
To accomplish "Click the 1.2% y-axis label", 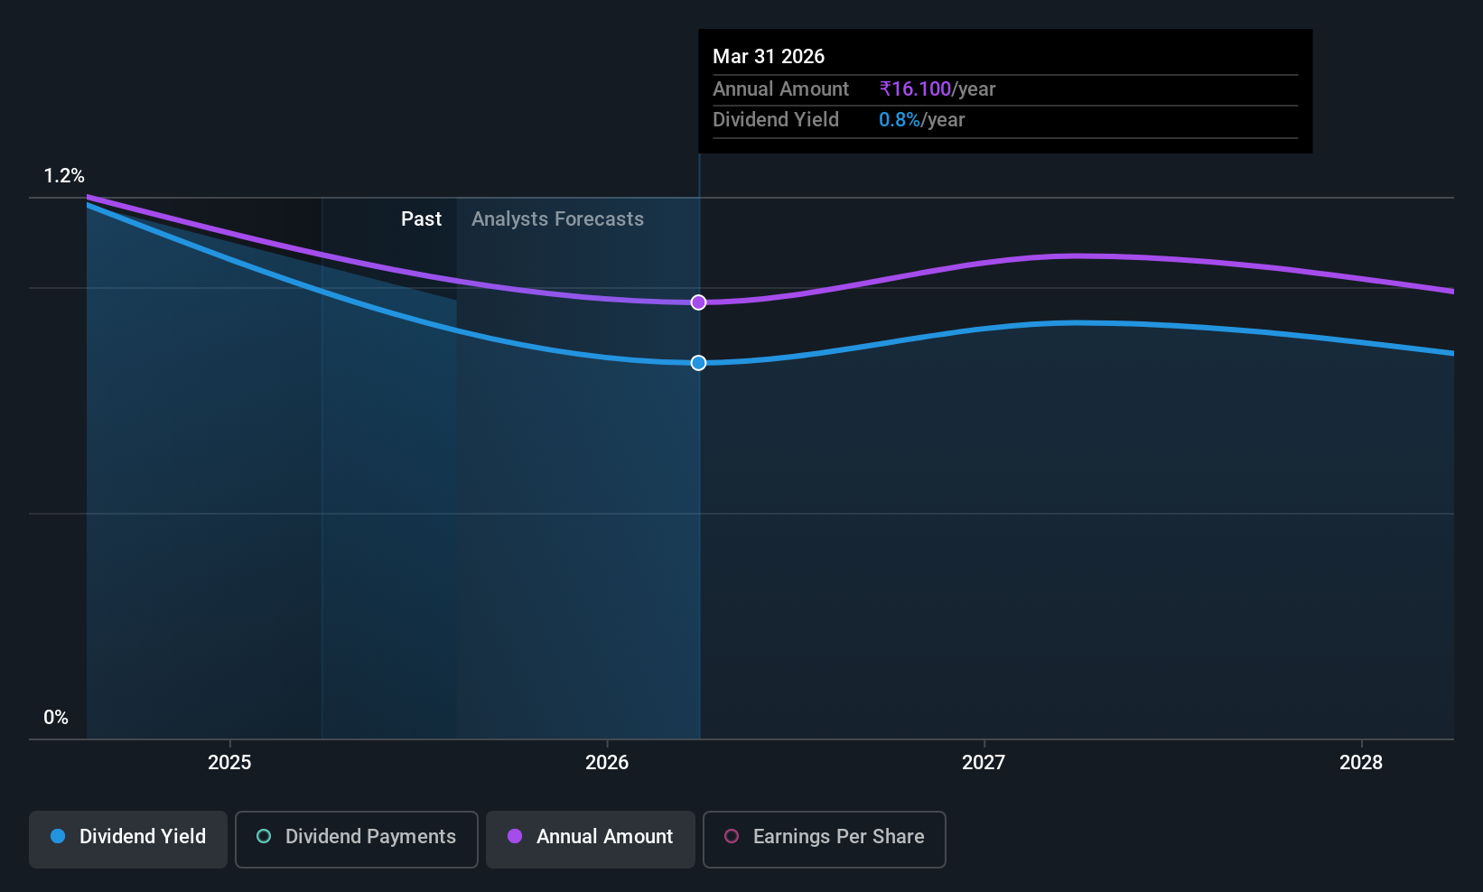I will point(64,176).
